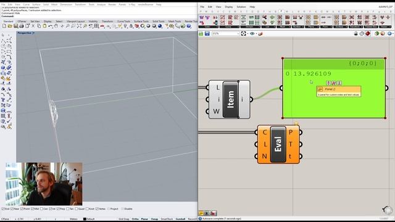Click the Paste icon in Rhino toolbar
395x222 pixels.
44,26
